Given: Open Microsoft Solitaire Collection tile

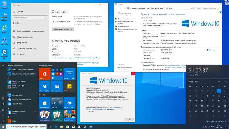Looking at the screenshot, I should coord(45,116).
